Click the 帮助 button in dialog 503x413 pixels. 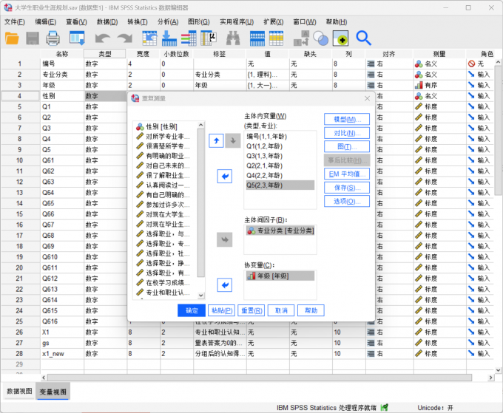[311, 310]
